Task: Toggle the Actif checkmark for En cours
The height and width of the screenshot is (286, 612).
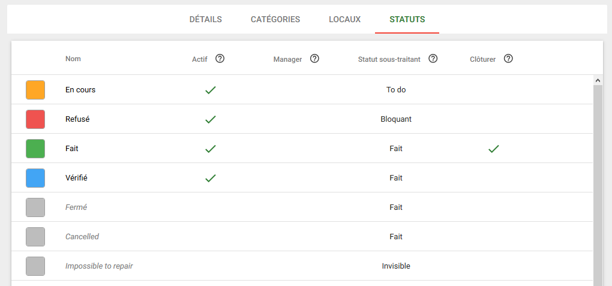Action: click(x=211, y=90)
